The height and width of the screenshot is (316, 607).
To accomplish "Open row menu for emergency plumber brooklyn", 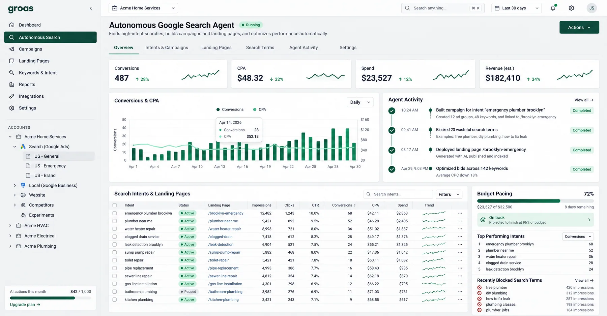I will click(460, 213).
